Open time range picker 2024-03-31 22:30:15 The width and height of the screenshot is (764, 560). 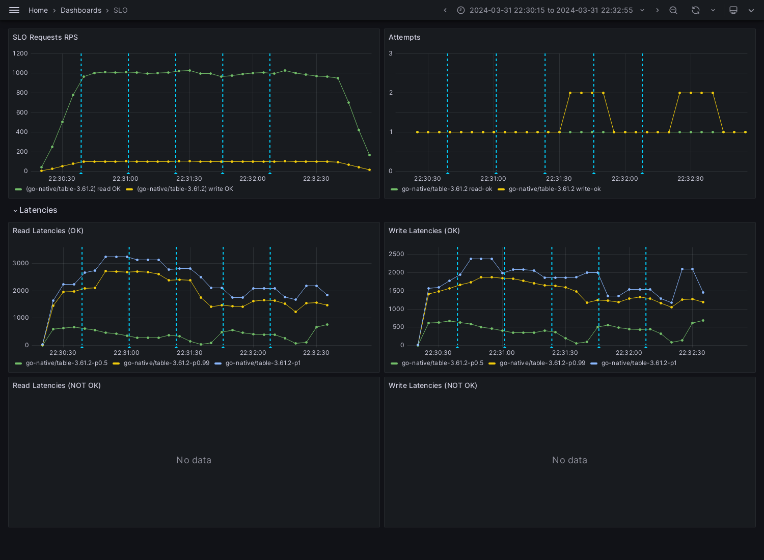click(551, 10)
